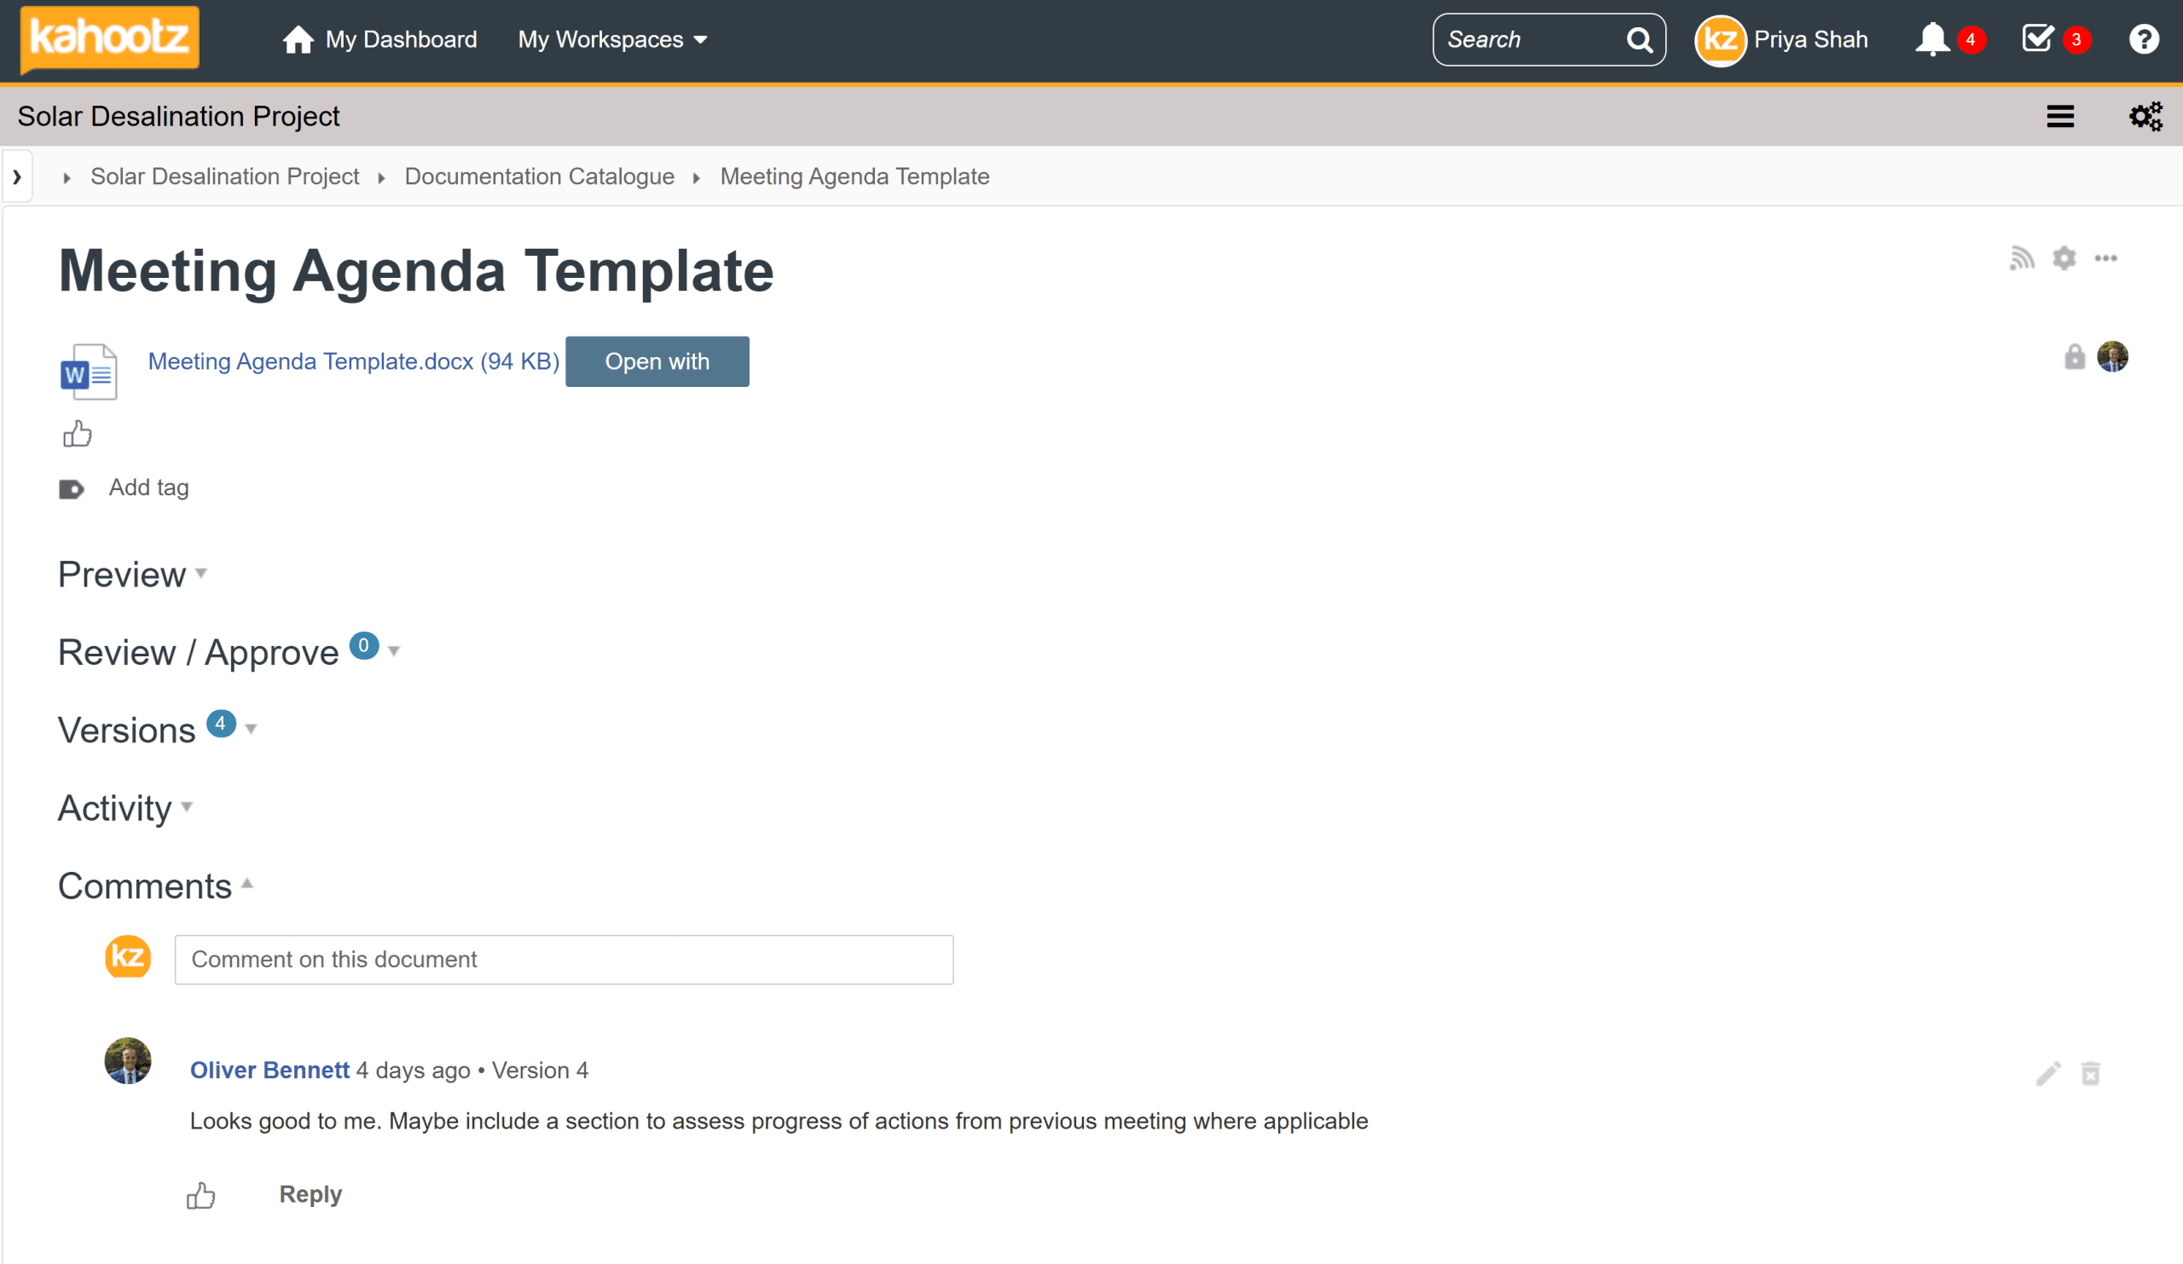Click the Open with button
2183x1264 pixels.
pyautogui.click(x=657, y=362)
